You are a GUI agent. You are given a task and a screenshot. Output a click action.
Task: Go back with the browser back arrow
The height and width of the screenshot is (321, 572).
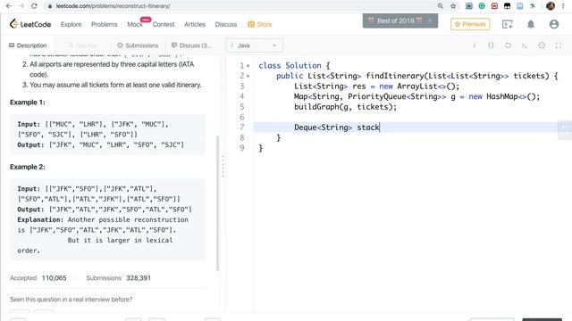[9, 6]
